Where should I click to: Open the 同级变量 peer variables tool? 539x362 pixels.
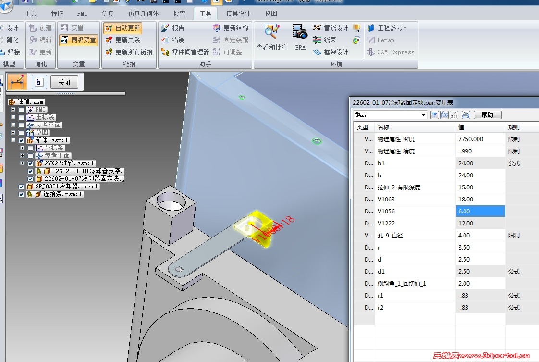78,40
